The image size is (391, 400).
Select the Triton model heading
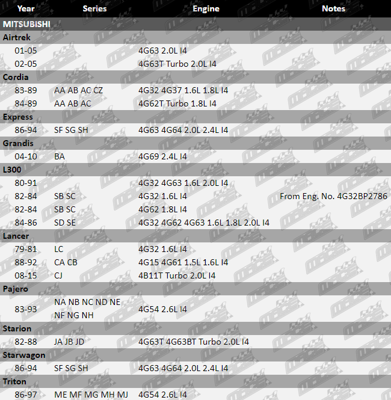pos(14,382)
